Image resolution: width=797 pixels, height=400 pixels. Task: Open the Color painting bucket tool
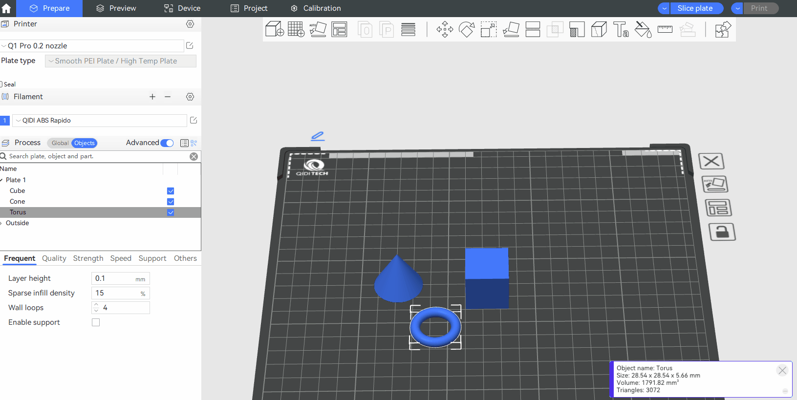[x=643, y=29]
